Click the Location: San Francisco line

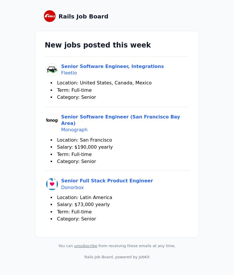(x=84, y=140)
